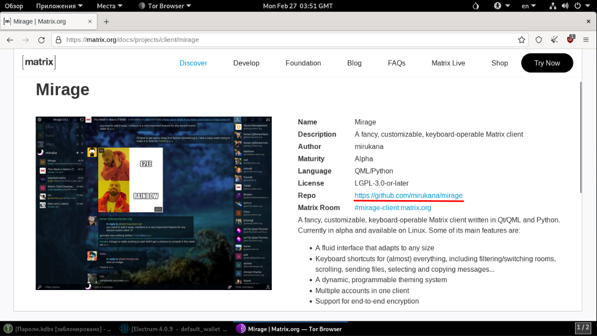Open the github.com/mirukana/mirage repo link
Viewport: 597px width, 336px height.
point(408,195)
